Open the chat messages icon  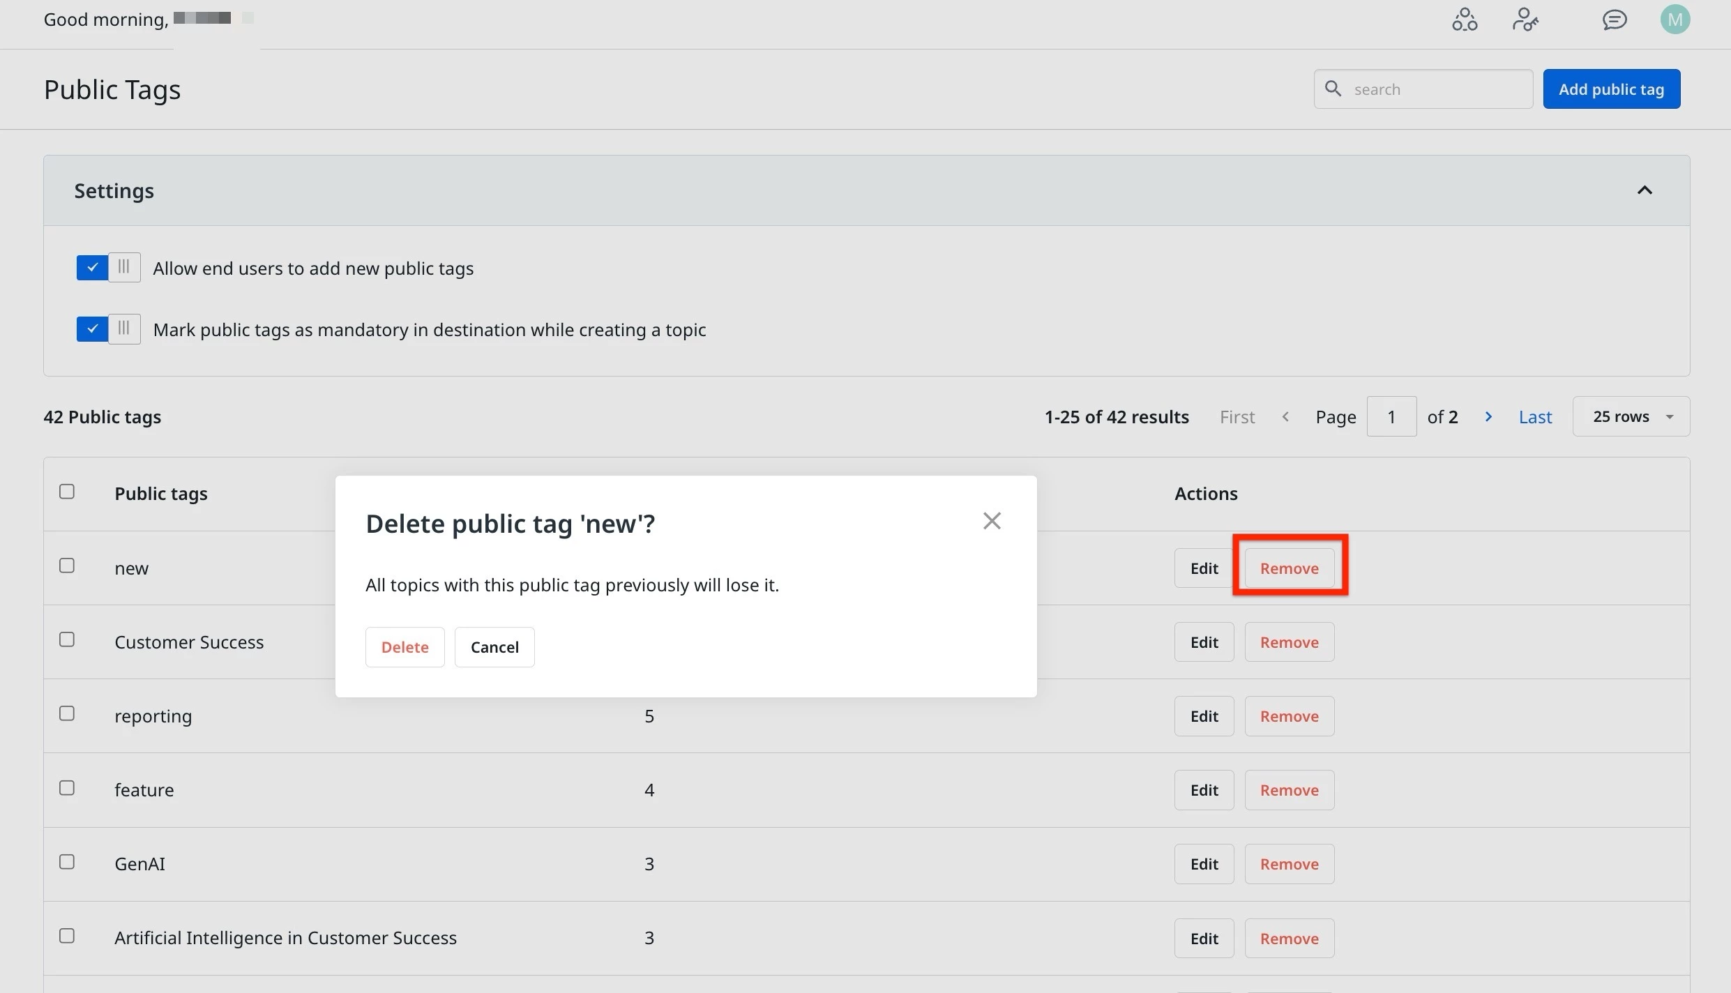[x=1614, y=20]
